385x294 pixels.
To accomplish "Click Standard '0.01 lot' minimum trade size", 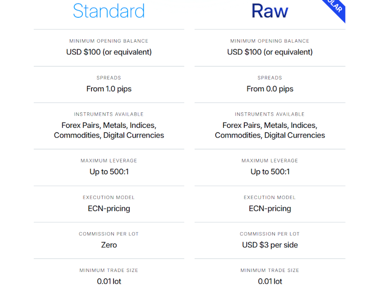I will pyautogui.click(x=109, y=281).
